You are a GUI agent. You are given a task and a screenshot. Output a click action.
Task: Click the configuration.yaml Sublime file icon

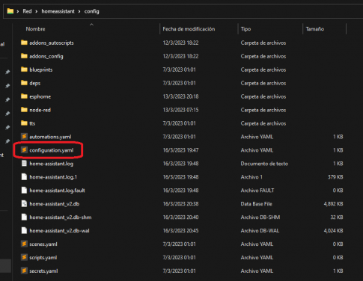(x=24, y=150)
